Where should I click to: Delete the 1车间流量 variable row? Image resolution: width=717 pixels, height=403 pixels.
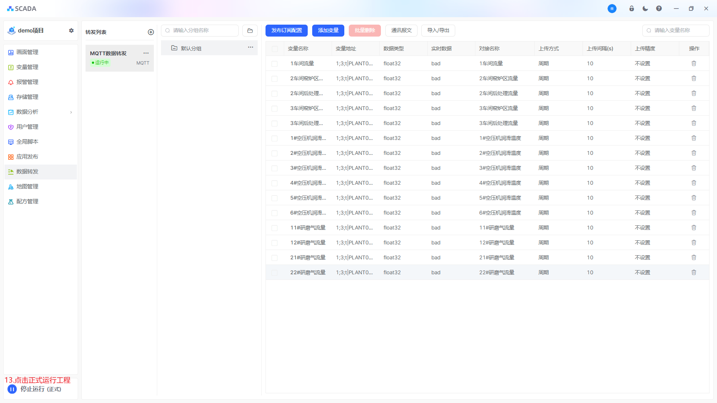pyautogui.click(x=694, y=63)
